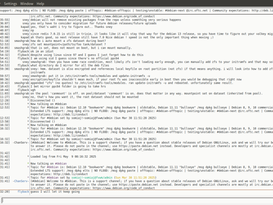The width and height of the screenshot is (273, 205).
Task: Click 'despite using linux since 97' message
Action: click(87, 55)
